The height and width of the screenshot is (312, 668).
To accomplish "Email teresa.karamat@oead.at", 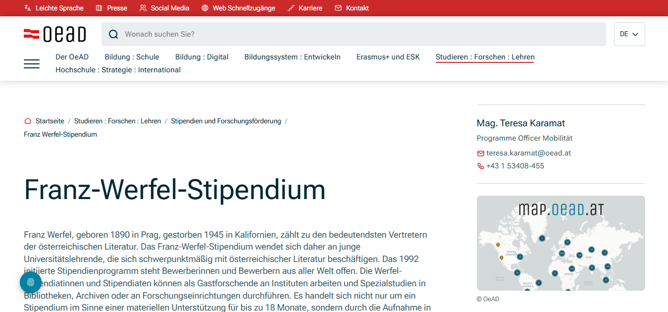I will [529, 153].
